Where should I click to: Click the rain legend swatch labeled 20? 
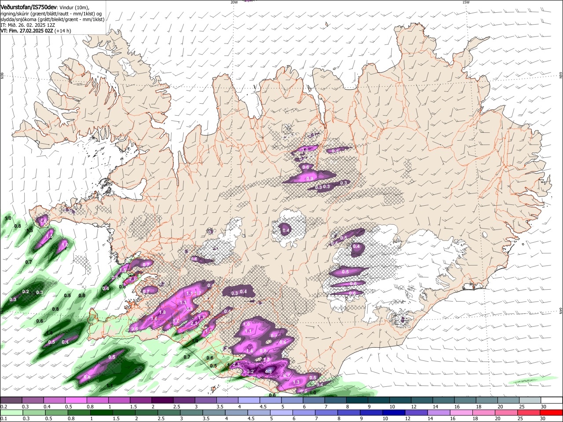[x=506, y=412]
